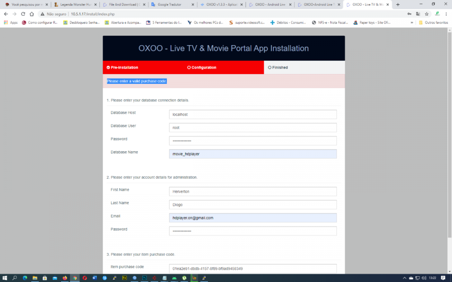Open File Explorer from the taskbar
This screenshot has width=452, height=282.
click(x=35, y=278)
